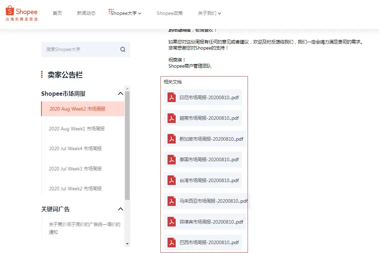The height and width of the screenshot is (253, 379).
Task: Download 新加坡市场周报-20200810..pdf
Action: pyautogui.click(x=205, y=139)
